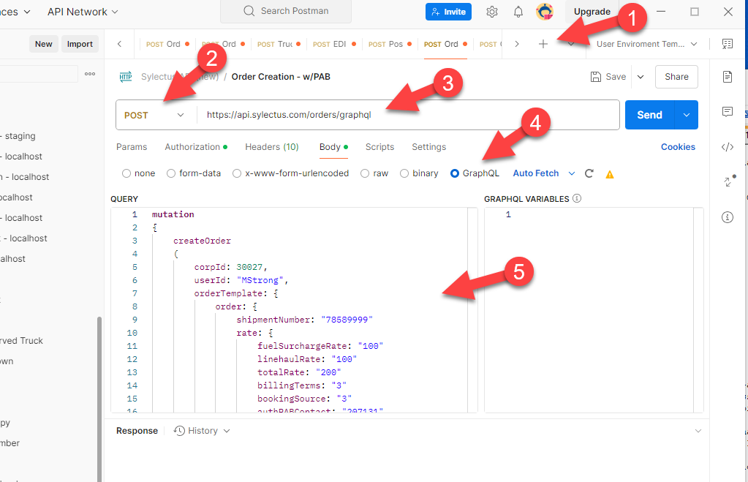Add a new request tab with plus

(x=543, y=44)
